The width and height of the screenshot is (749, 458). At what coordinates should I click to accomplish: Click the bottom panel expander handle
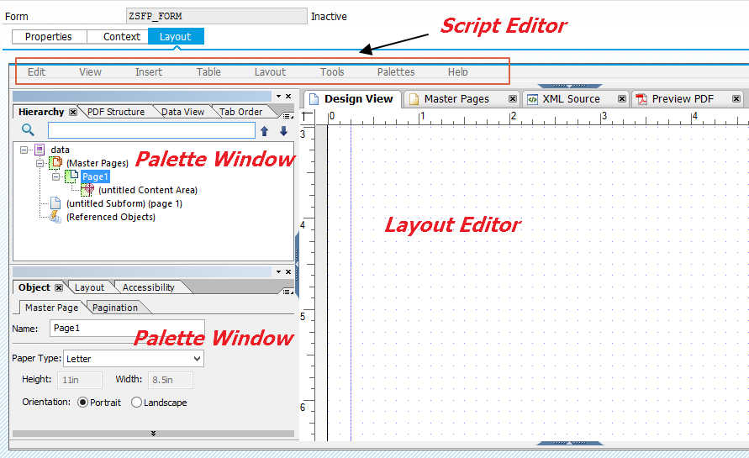click(x=569, y=443)
